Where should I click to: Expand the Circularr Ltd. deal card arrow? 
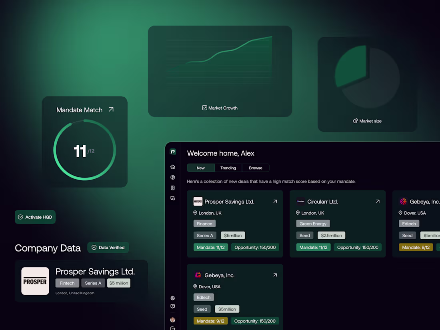(x=378, y=201)
